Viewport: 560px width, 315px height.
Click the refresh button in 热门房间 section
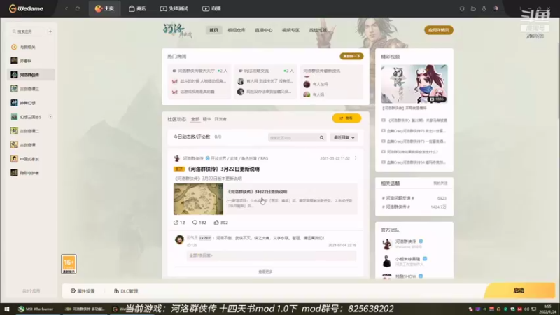click(351, 57)
